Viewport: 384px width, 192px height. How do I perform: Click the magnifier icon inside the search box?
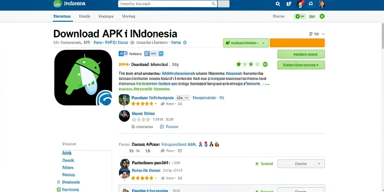(x=213, y=4)
